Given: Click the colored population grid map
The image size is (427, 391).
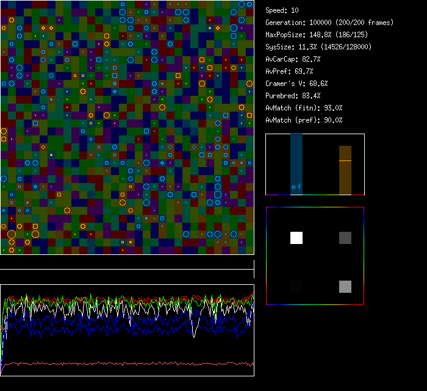Looking at the screenshot, I should pyautogui.click(x=127, y=127).
